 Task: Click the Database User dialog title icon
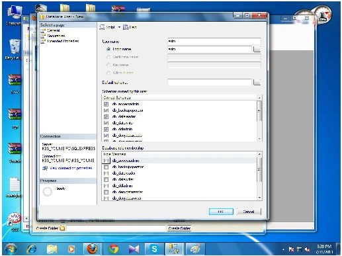click(42, 17)
